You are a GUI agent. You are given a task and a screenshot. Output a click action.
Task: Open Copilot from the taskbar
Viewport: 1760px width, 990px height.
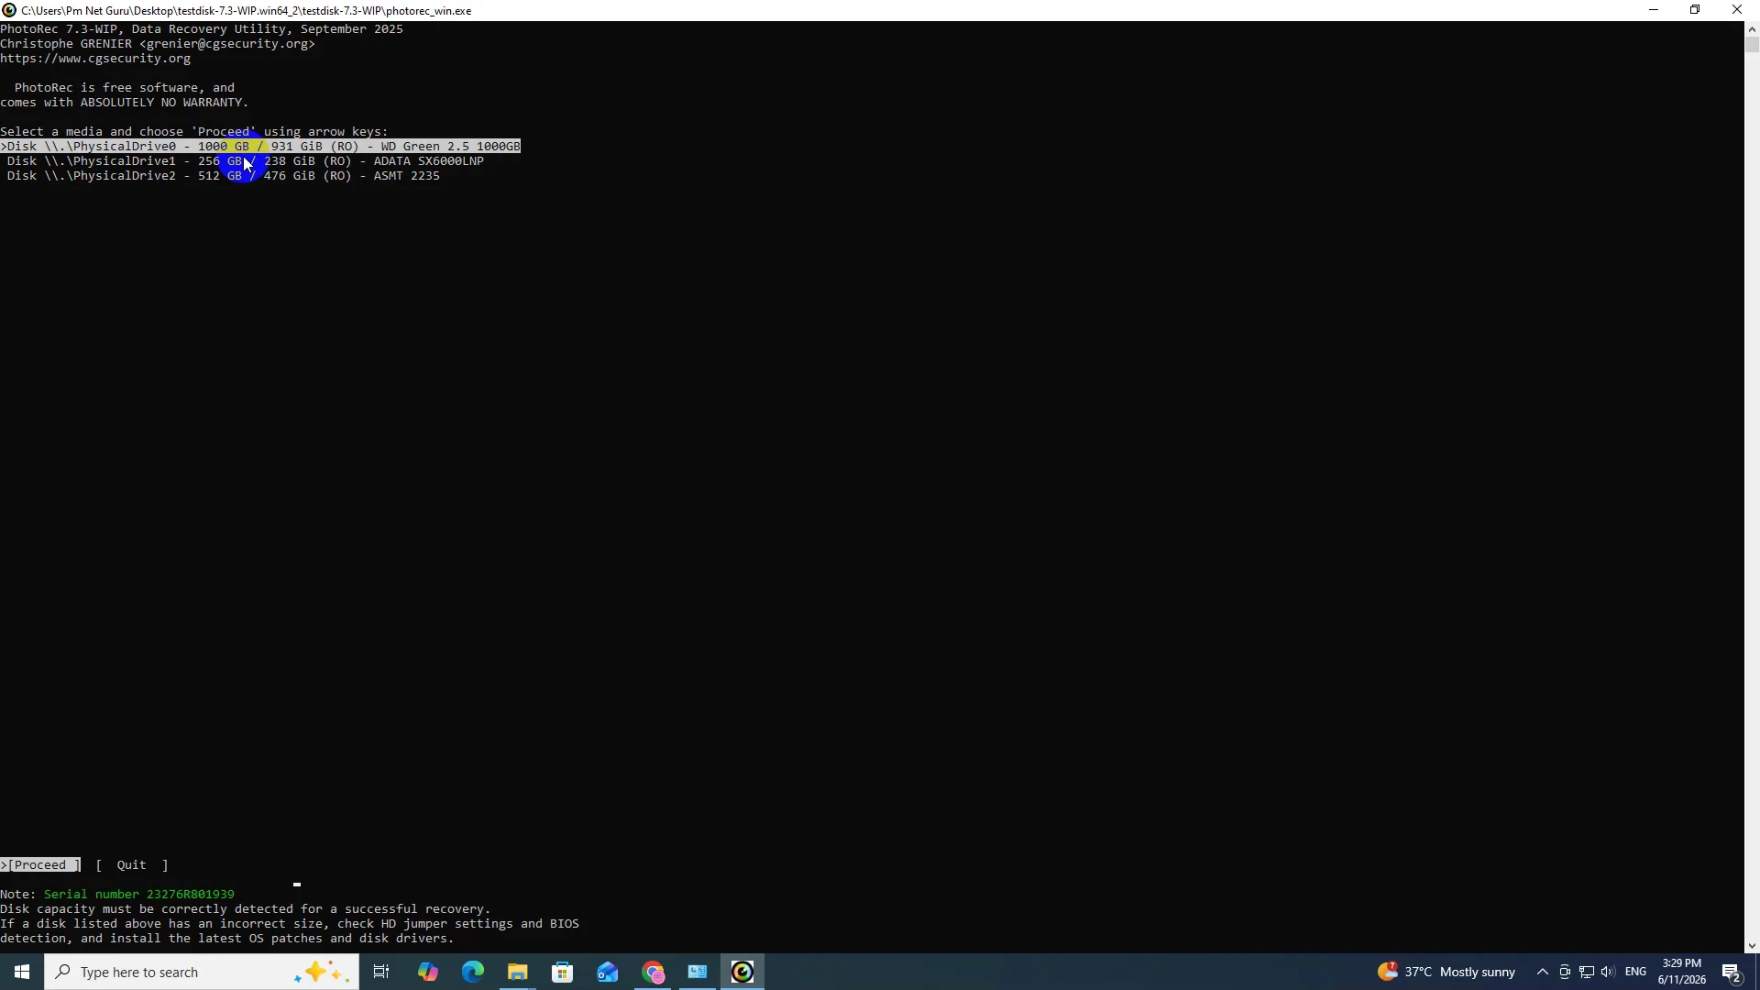[x=427, y=972]
